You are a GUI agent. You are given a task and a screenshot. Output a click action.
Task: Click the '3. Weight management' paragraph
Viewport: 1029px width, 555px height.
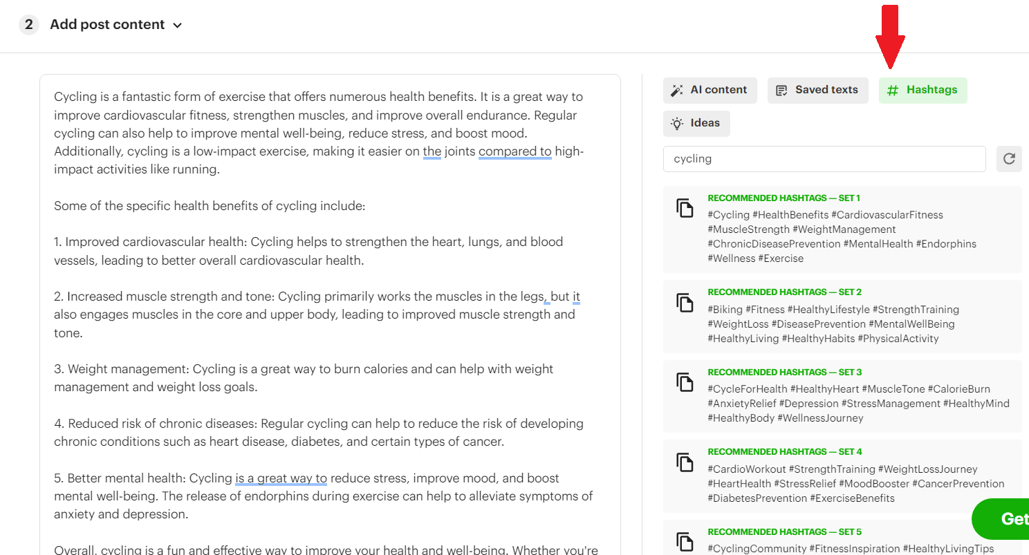304,378
